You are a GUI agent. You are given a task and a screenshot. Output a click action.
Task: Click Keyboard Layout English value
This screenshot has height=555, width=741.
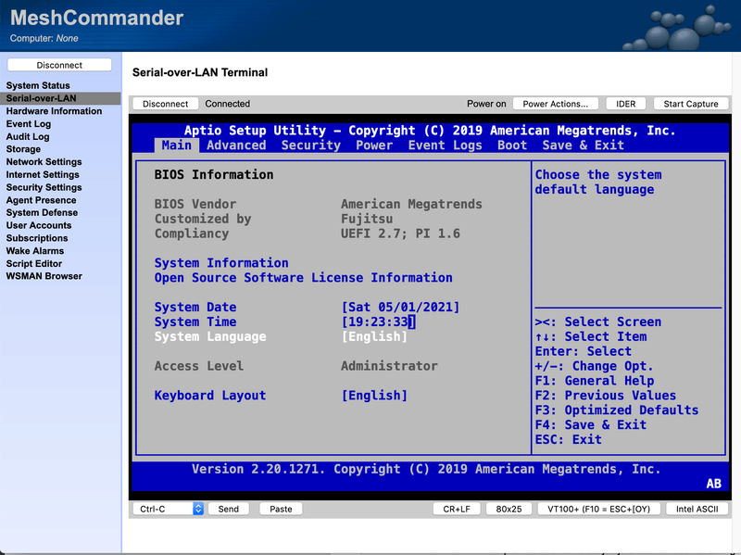click(374, 396)
